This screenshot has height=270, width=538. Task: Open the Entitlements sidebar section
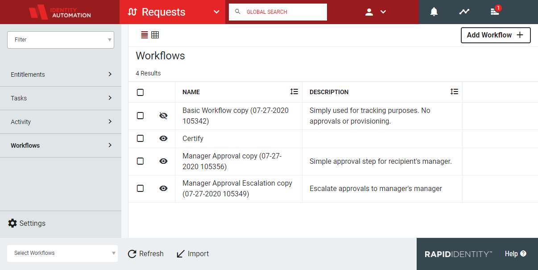[61, 75]
